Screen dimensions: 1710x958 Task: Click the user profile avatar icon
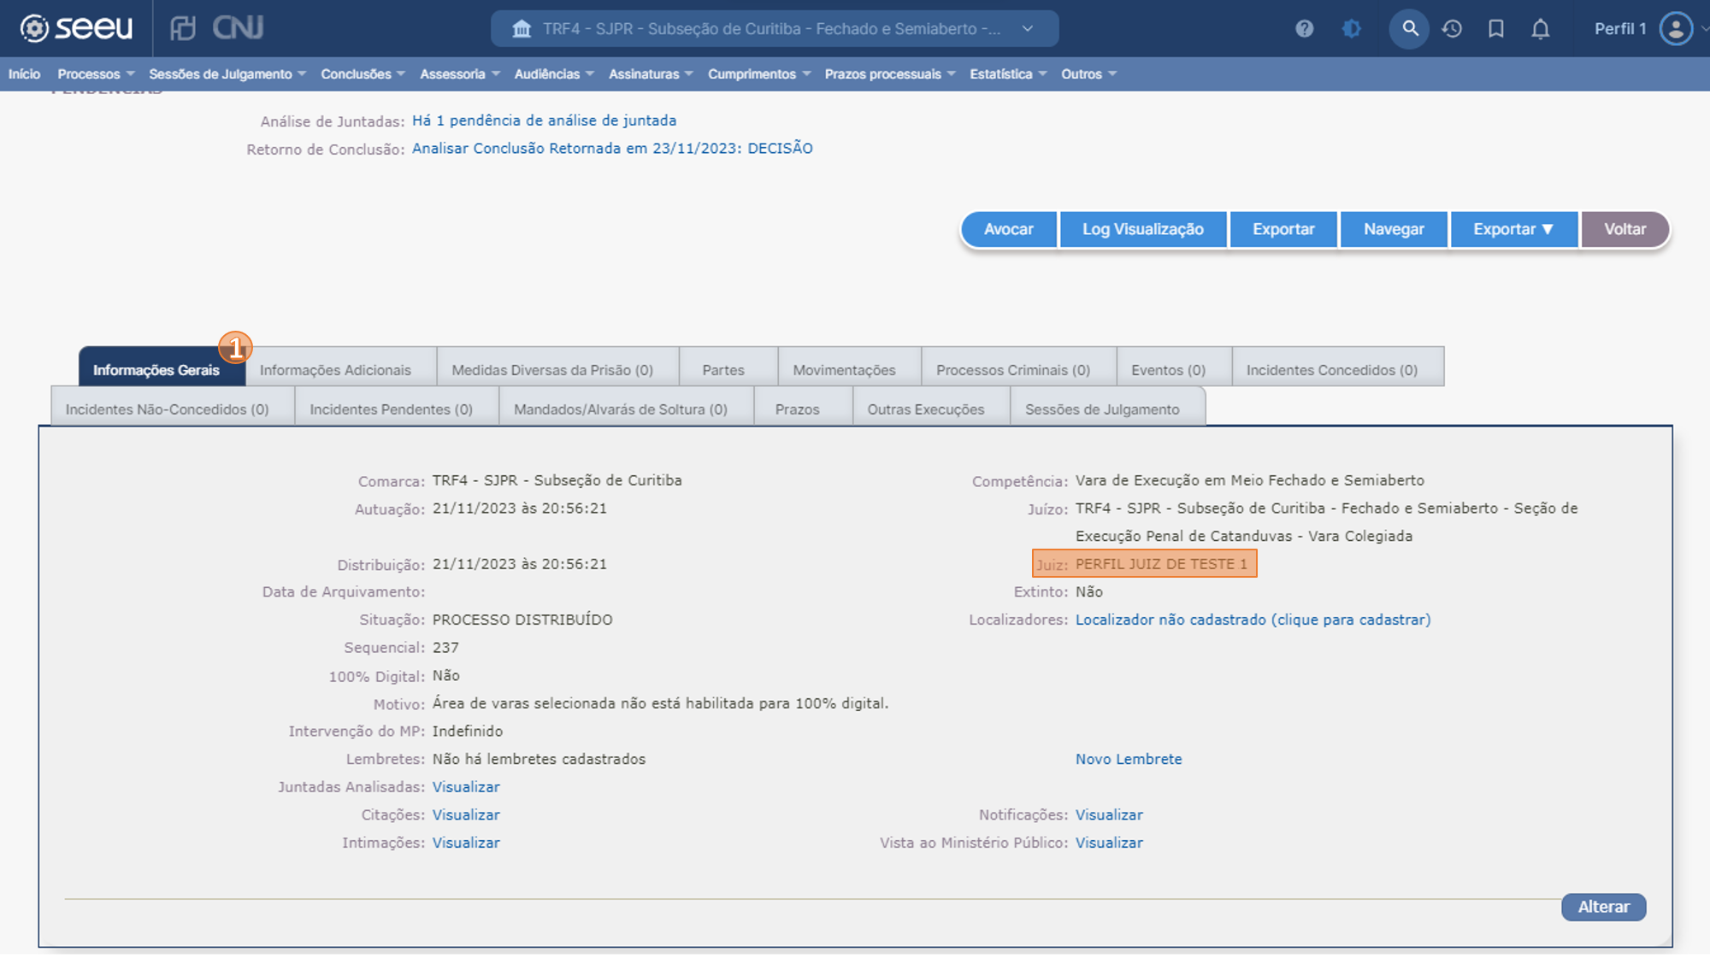(1676, 29)
